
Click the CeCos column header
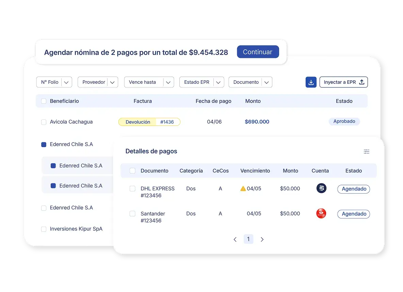tap(221, 171)
